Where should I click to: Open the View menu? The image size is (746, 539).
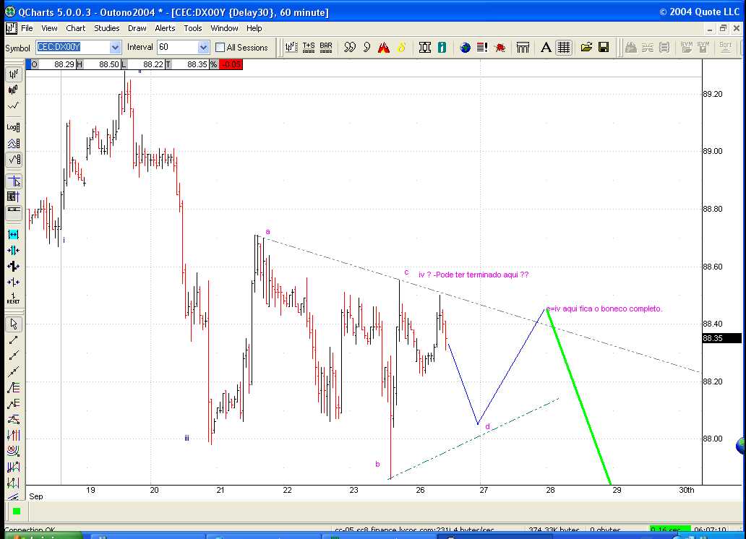click(49, 28)
